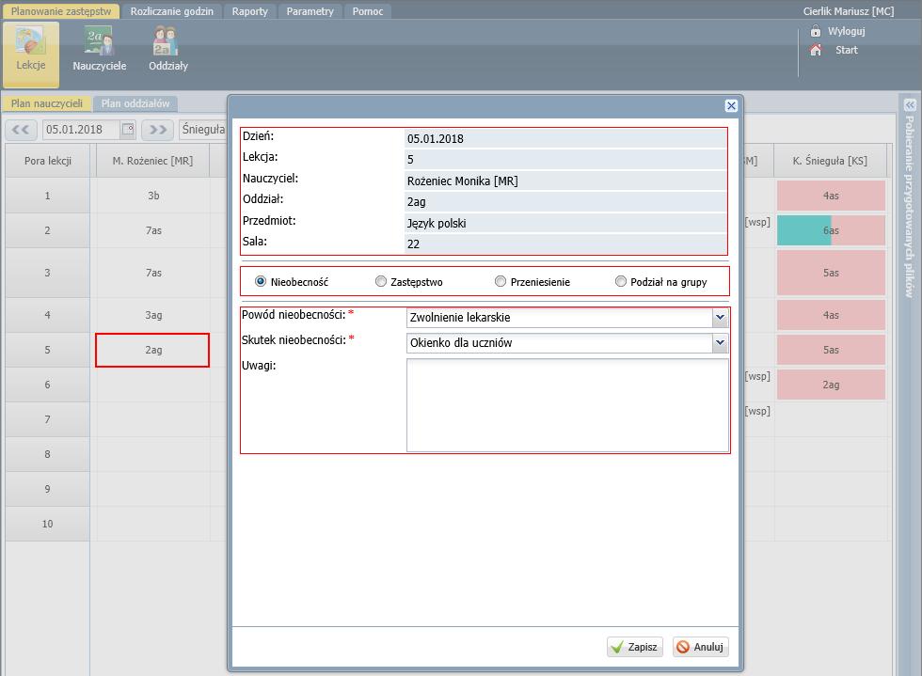The image size is (922, 676).
Task: Click the 7as cell in lesson 3
Action: [x=153, y=273]
